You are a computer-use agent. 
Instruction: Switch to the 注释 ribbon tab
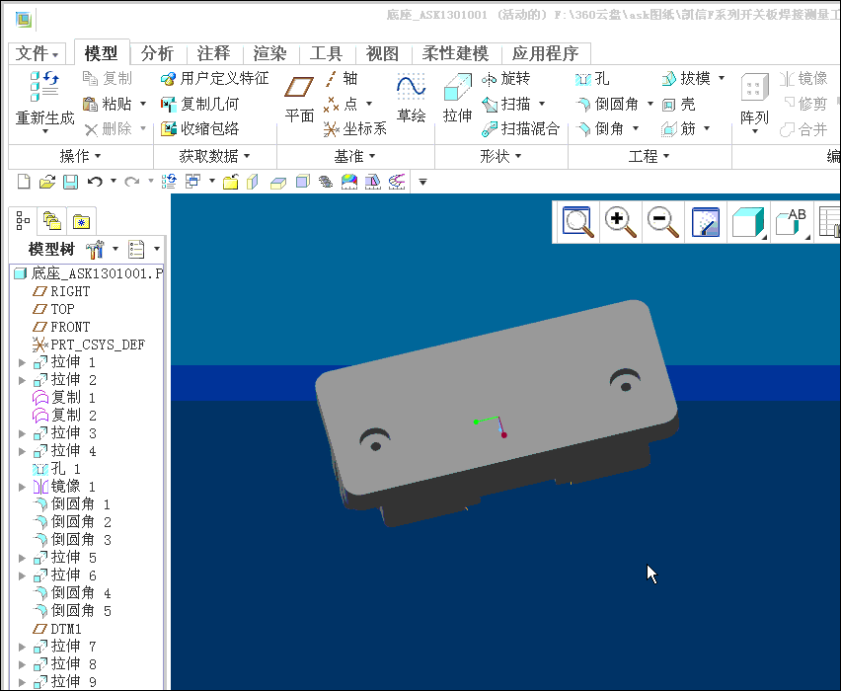(x=213, y=53)
